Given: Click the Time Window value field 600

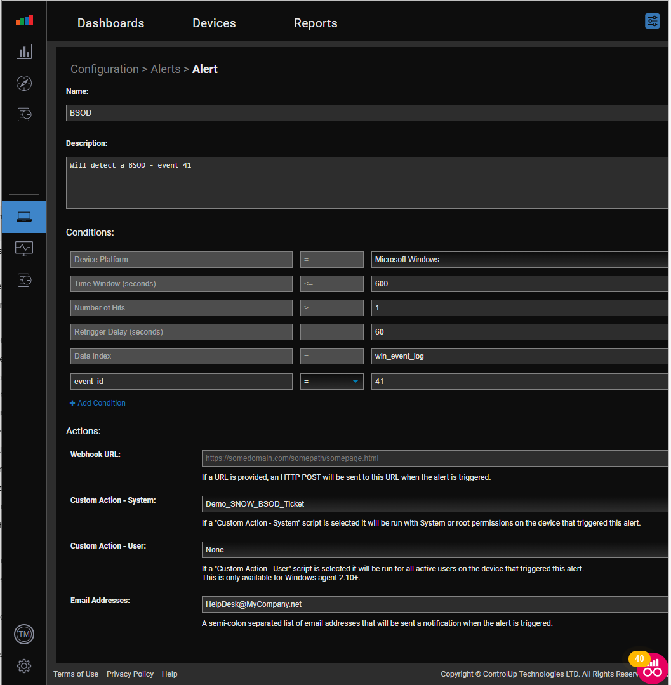Looking at the screenshot, I should pos(519,284).
